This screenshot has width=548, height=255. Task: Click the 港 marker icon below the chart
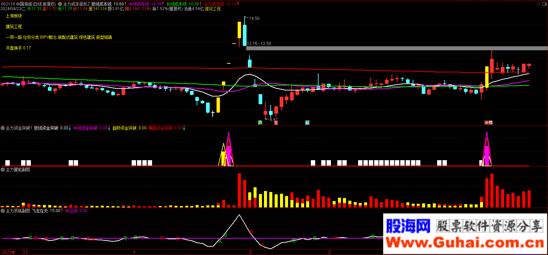(x=276, y=123)
